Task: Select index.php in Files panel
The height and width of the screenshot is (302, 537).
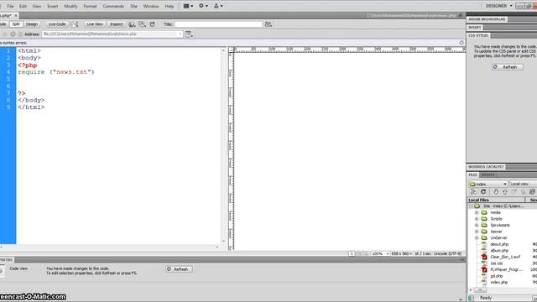Action: coord(498,283)
